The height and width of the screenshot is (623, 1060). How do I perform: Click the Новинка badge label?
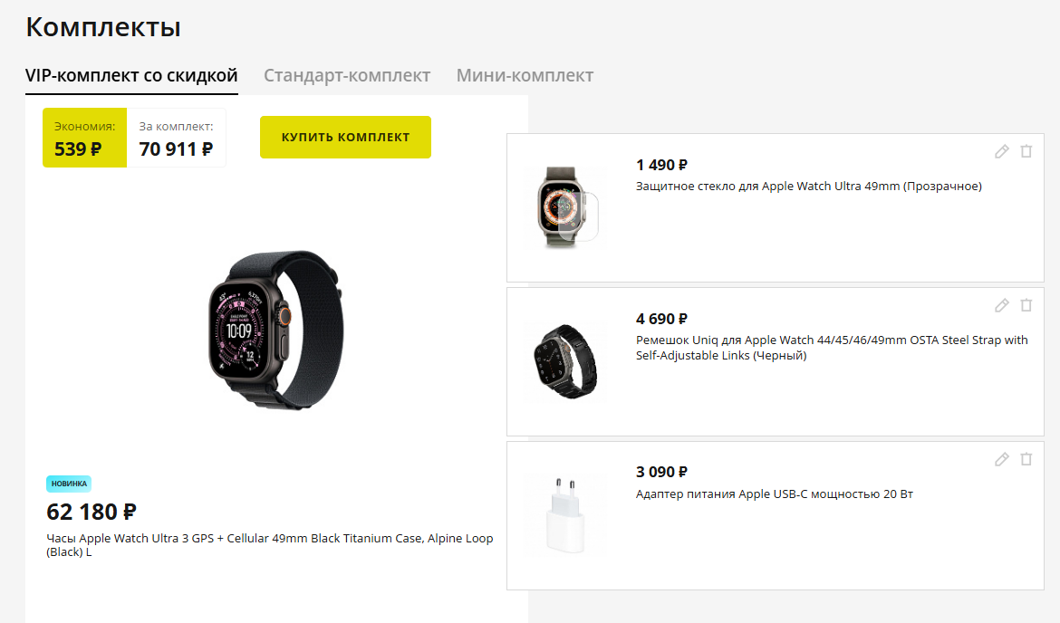[69, 484]
